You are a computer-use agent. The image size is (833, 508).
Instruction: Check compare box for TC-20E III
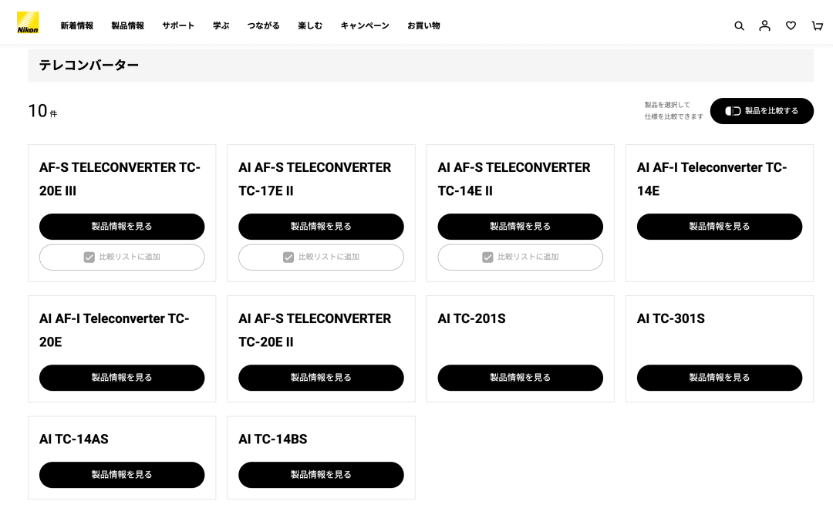pos(122,257)
